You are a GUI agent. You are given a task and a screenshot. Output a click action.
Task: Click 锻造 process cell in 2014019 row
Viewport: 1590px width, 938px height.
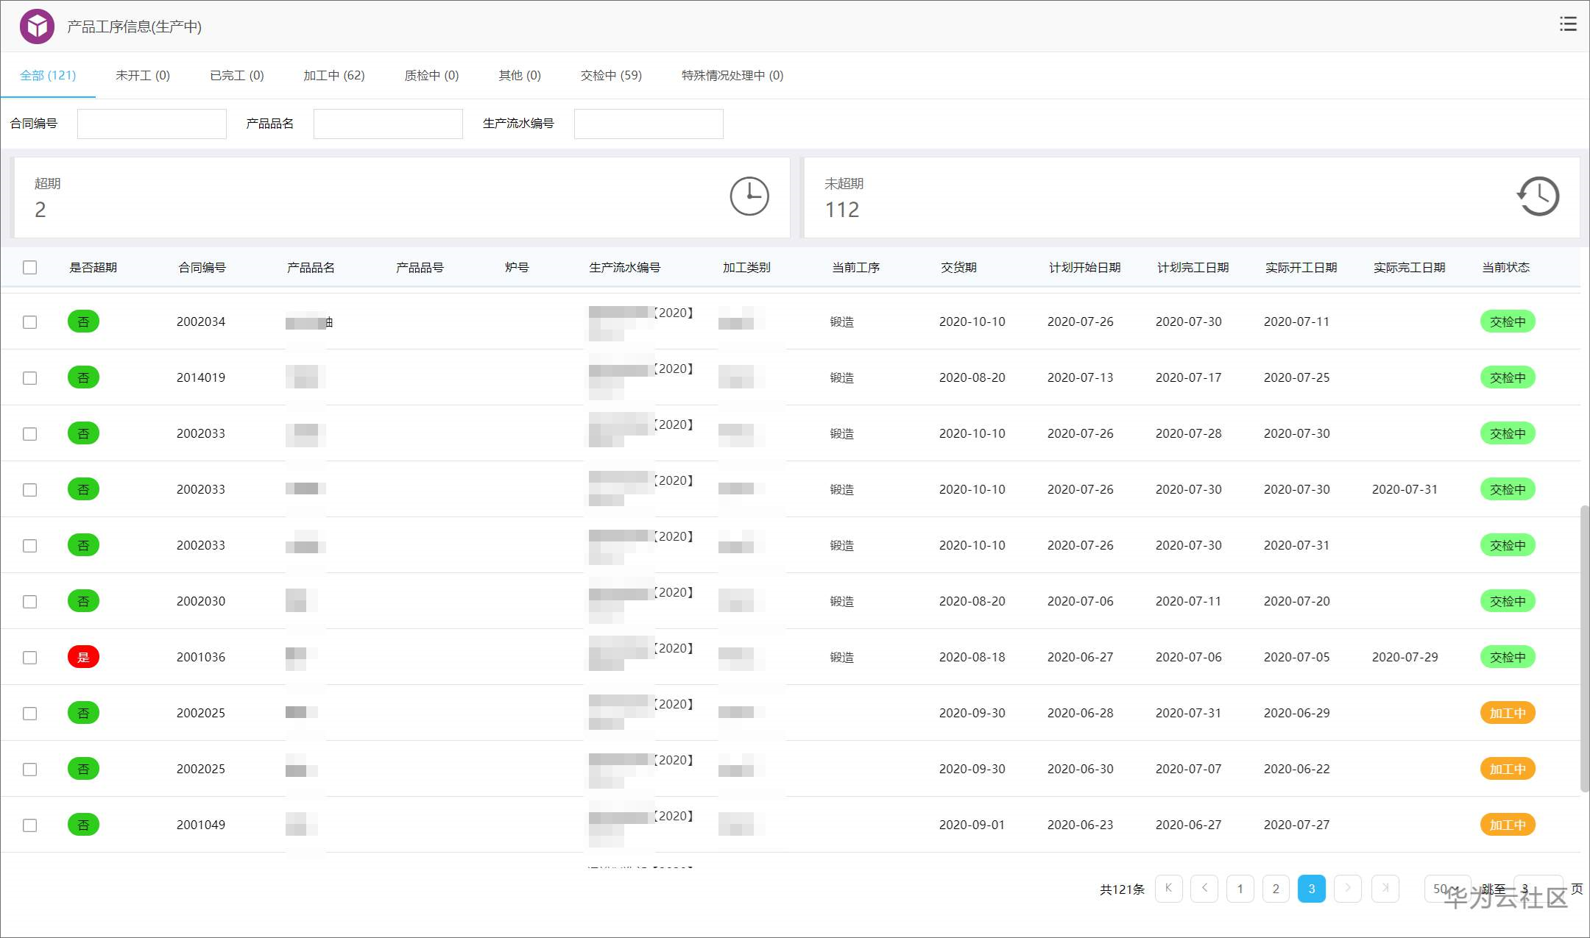[x=842, y=377]
